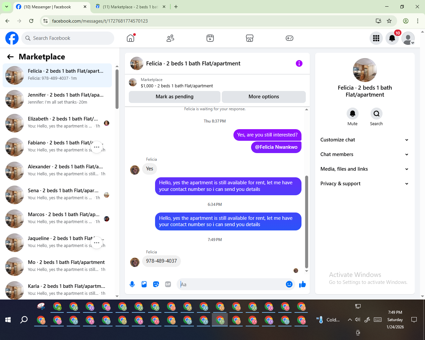Open Mo conversation in list

[57, 267]
